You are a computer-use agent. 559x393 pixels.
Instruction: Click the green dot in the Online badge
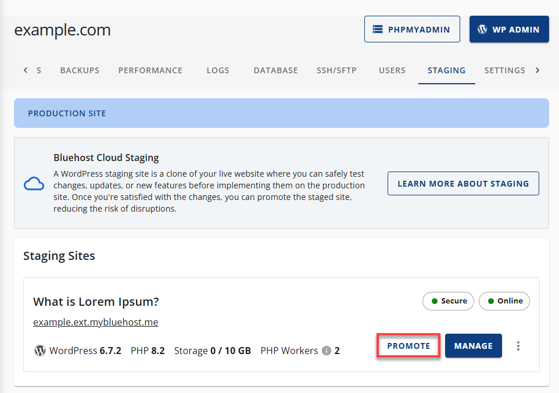click(x=490, y=301)
